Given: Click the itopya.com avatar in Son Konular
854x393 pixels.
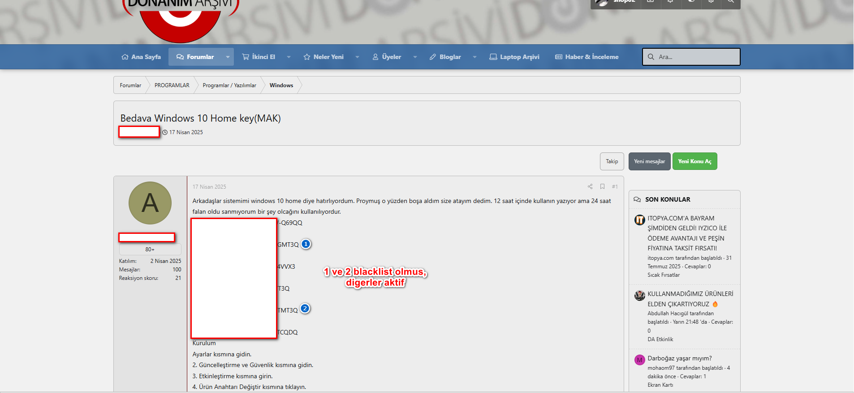Looking at the screenshot, I should 639,220.
